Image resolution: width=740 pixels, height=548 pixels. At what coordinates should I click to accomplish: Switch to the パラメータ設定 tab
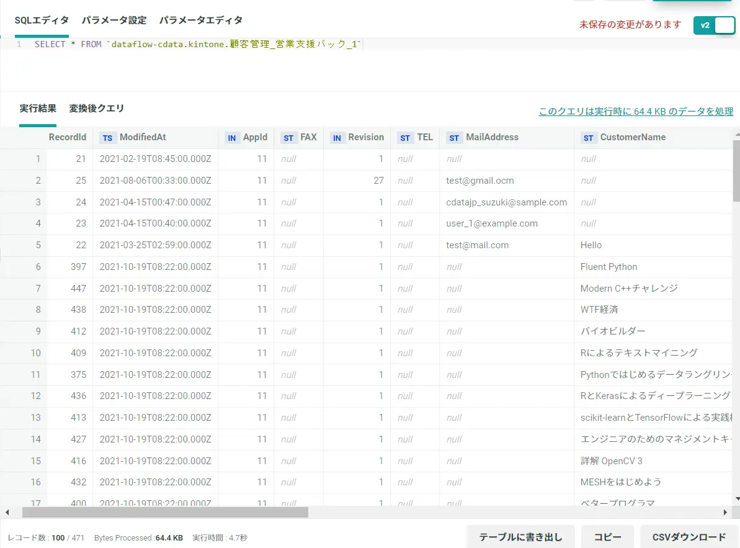[114, 20]
